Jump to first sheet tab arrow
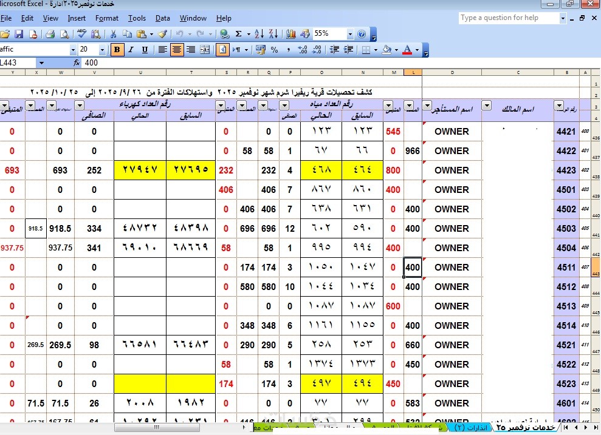Image resolution: width=601 pixels, height=435 pixels. coord(566,427)
